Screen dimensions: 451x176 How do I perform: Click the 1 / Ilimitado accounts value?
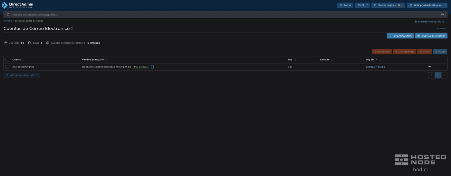(93, 43)
